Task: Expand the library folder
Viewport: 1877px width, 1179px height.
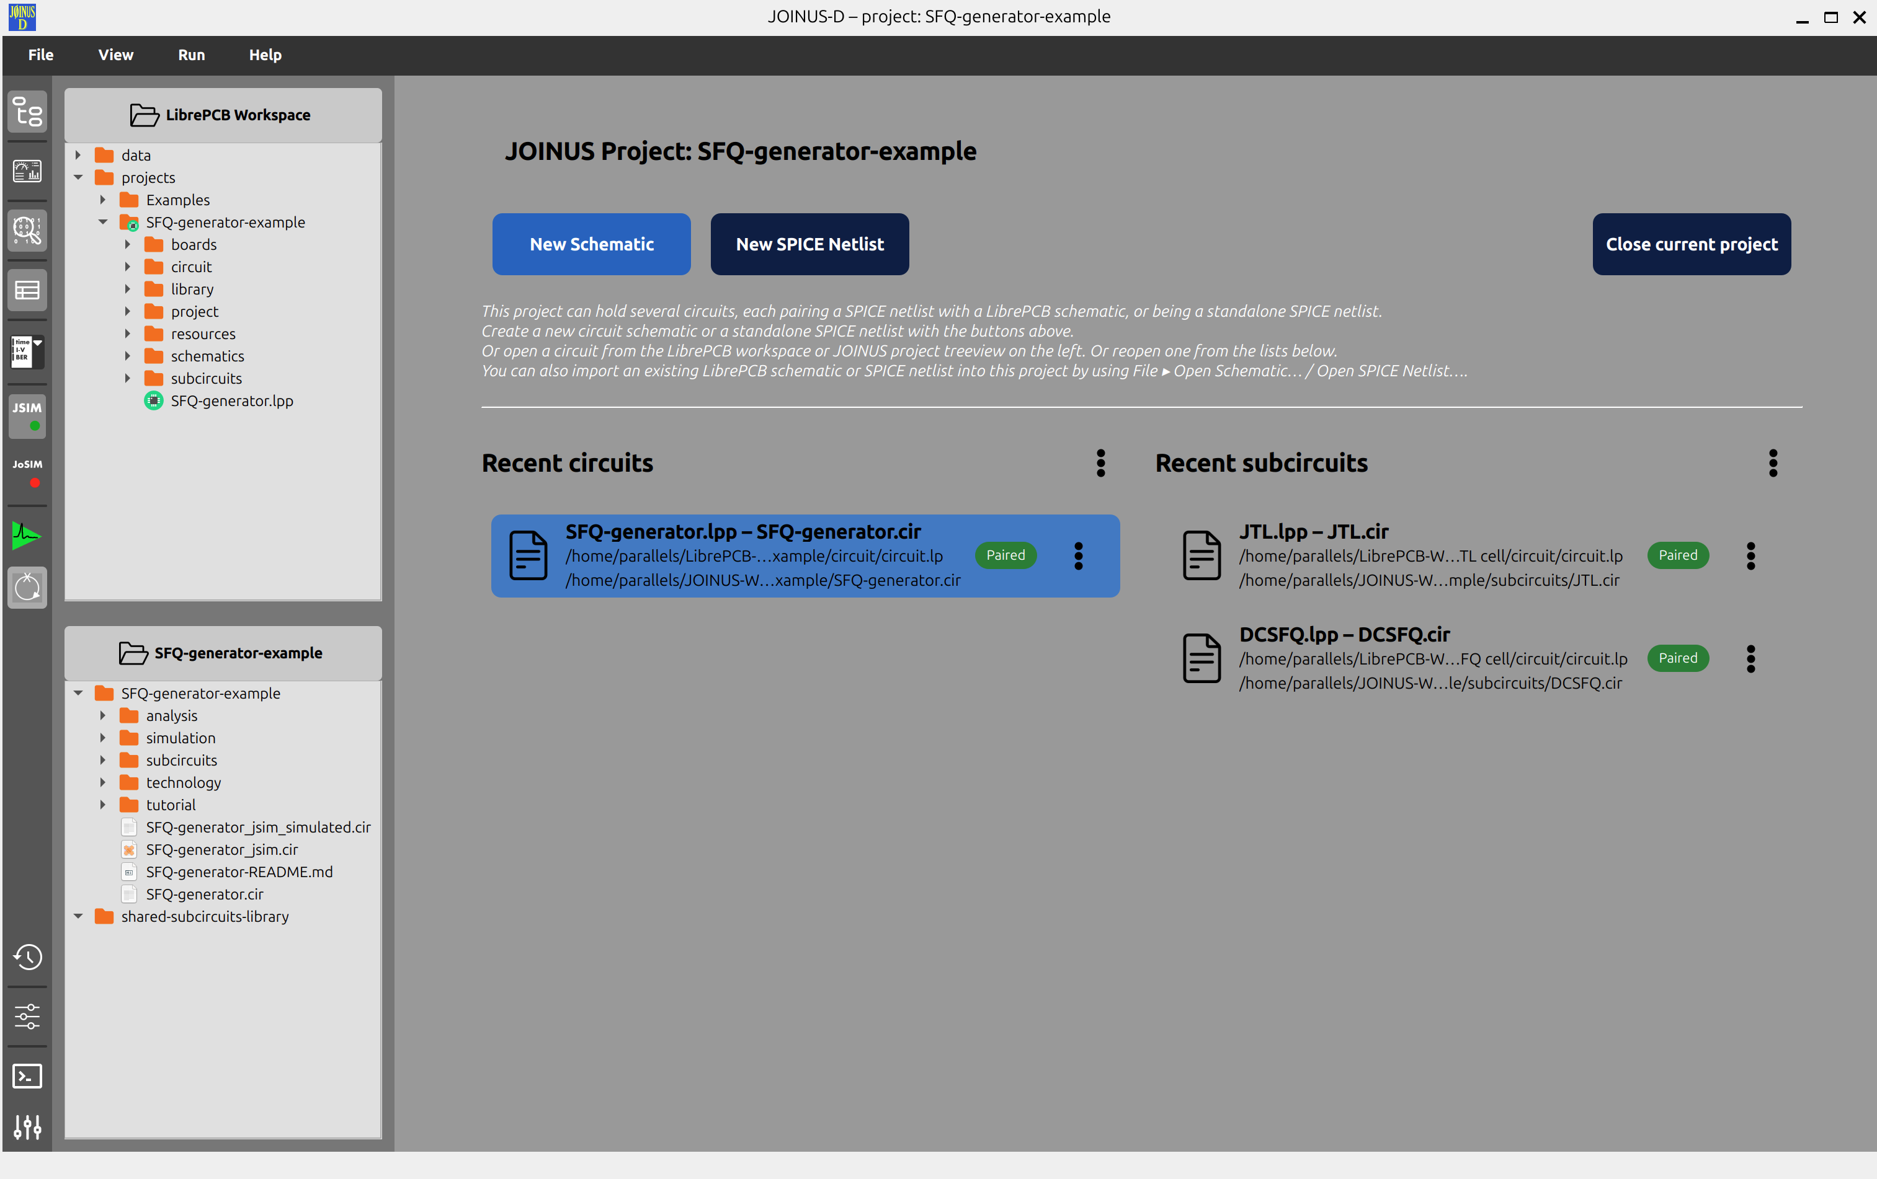Action: [128, 289]
